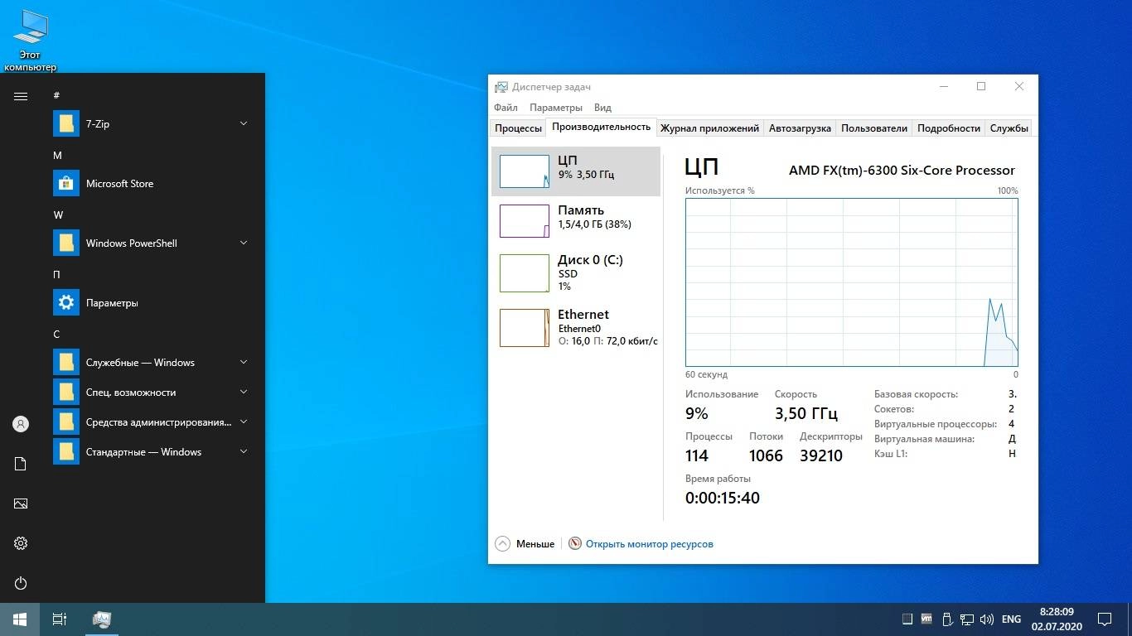Open the notification center icon

(1105, 619)
